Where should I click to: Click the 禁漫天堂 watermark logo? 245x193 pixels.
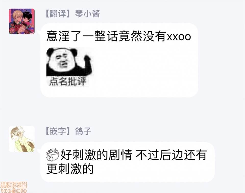(14, 185)
